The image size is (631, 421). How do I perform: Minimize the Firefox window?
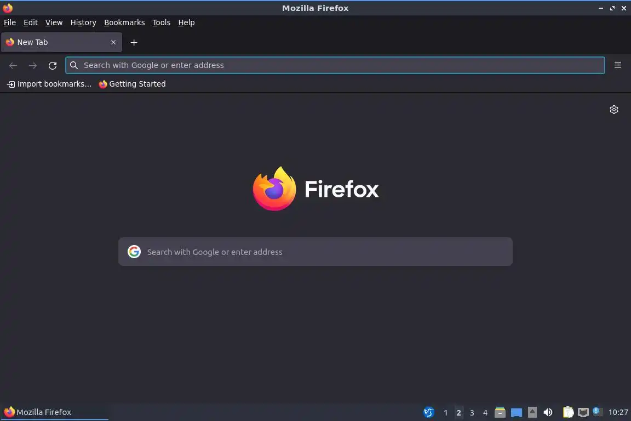[x=601, y=8]
